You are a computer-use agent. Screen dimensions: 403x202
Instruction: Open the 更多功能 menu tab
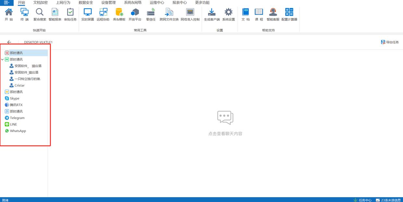tap(202, 3)
